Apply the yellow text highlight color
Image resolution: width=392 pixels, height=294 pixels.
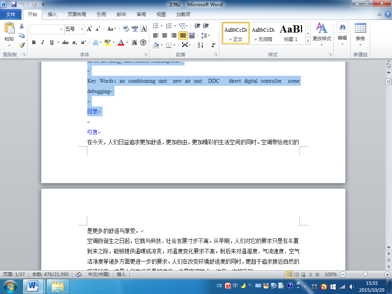click(x=107, y=42)
